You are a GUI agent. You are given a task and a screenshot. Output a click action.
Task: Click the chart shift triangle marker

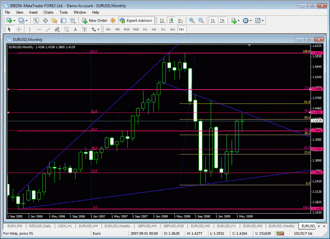click(x=249, y=45)
